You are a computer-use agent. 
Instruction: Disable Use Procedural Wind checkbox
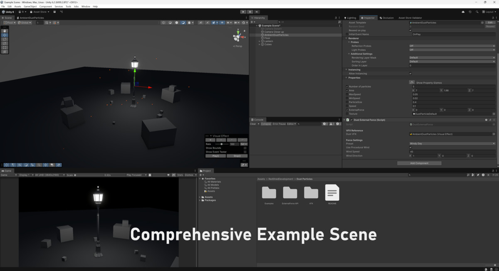pos(411,147)
